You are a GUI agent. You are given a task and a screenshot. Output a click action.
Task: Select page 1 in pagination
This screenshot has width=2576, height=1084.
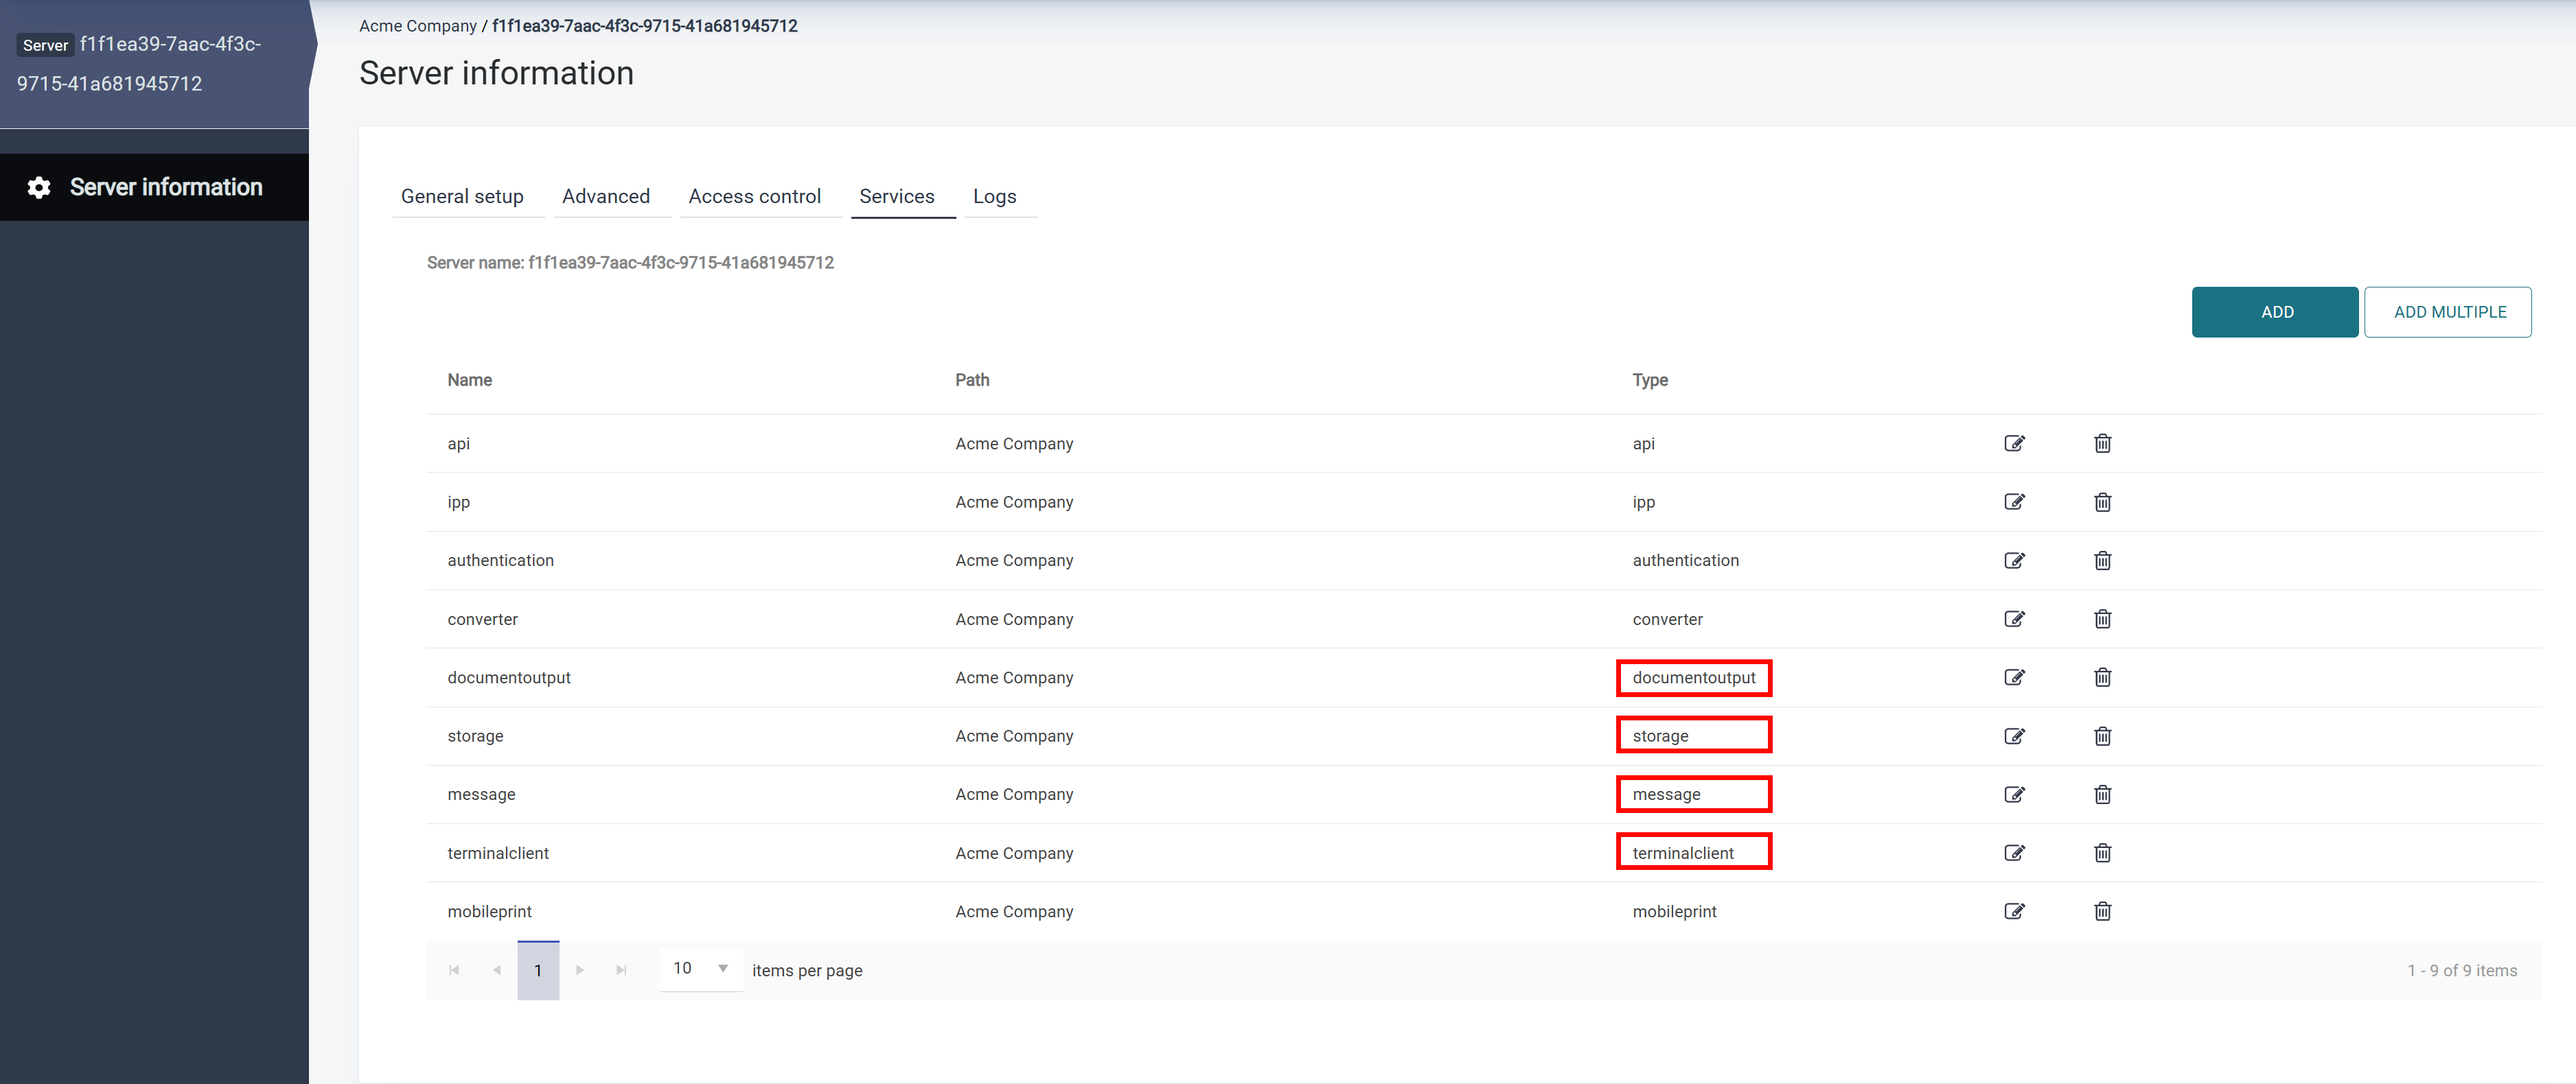point(538,970)
